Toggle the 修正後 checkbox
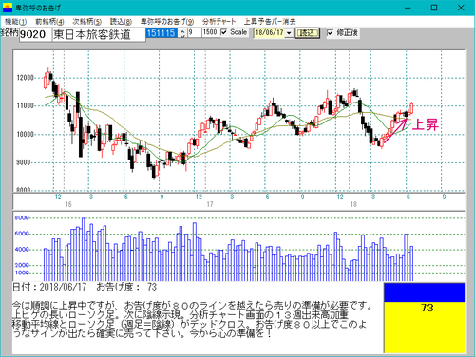 (330, 32)
